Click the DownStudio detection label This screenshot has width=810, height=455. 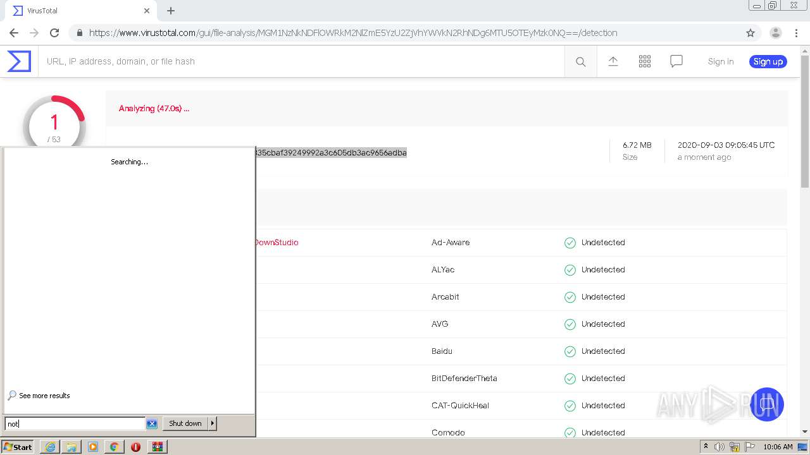pos(277,243)
